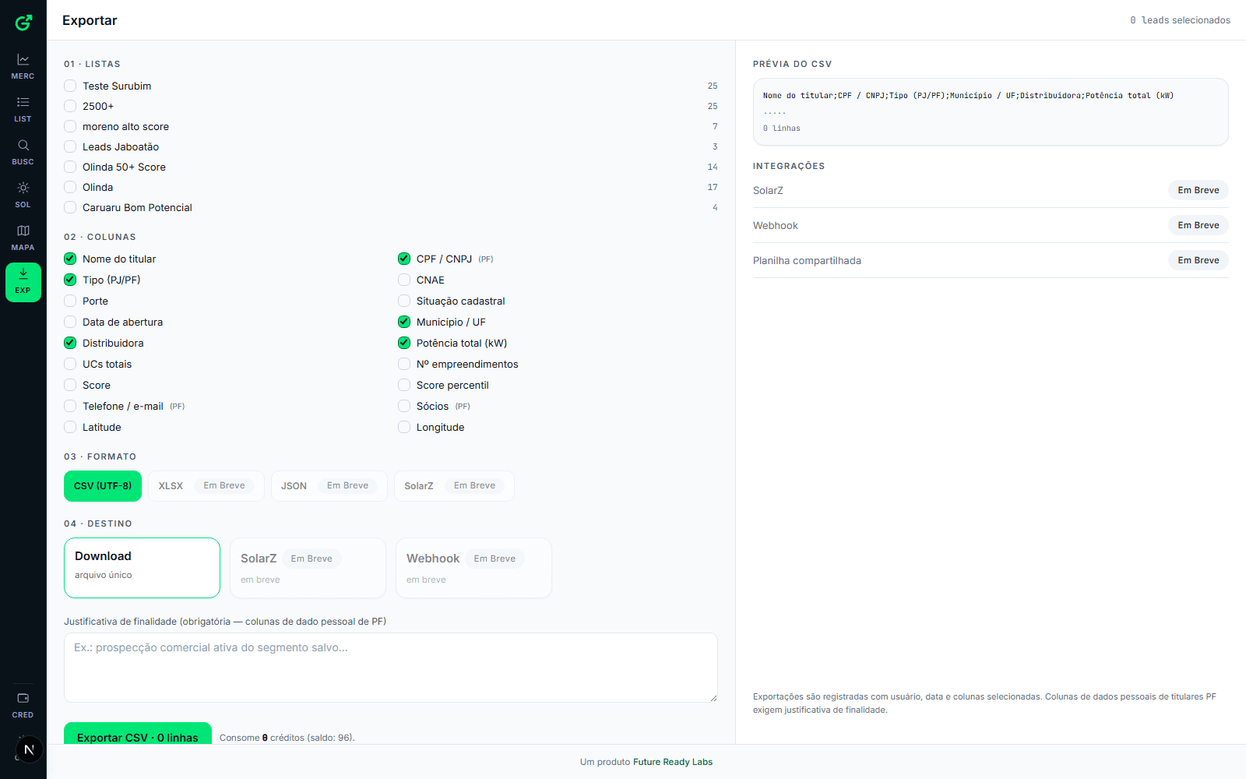Check the 2500+ list

(70, 106)
